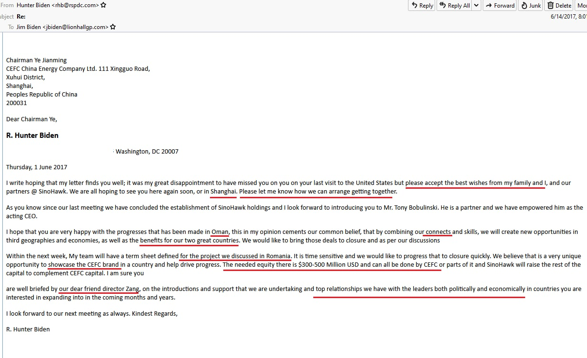The width and height of the screenshot is (587, 358).
Task: Click the subject line 'Re:'
Action: click(x=21, y=16)
